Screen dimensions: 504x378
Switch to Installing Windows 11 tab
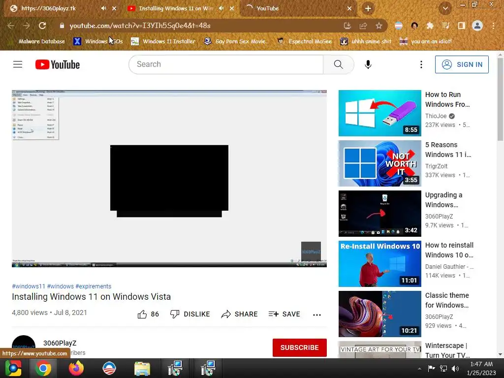[176, 8]
